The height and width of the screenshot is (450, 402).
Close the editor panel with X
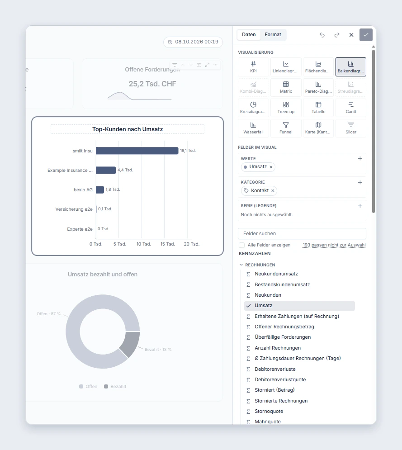point(351,35)
